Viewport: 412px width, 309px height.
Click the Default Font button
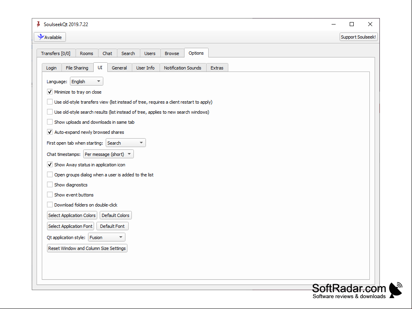(x=113, y=226)
